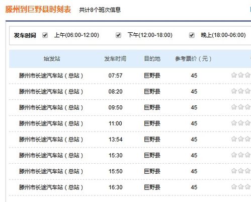This screenshot has height=202, width=251.
Task: Click first rating star in 09:50 row
Action: [234, 107]
